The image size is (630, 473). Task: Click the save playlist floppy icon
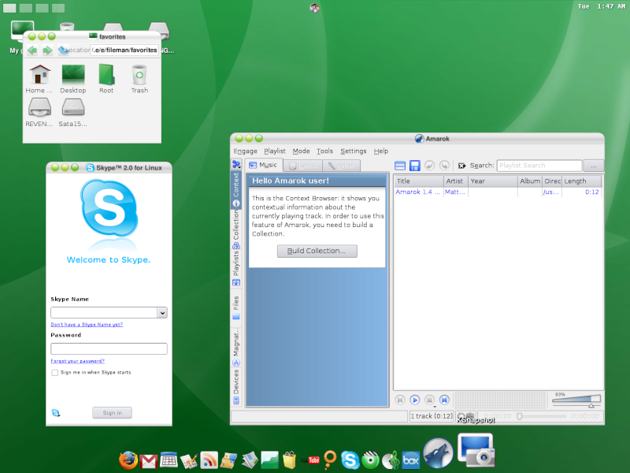[x=415, y=166]
